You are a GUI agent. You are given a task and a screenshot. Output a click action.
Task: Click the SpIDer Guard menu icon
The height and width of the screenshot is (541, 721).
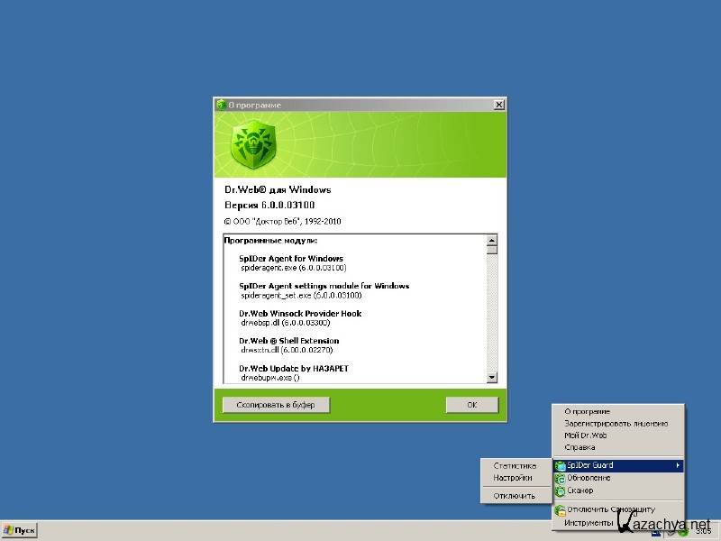coord(560,465)
